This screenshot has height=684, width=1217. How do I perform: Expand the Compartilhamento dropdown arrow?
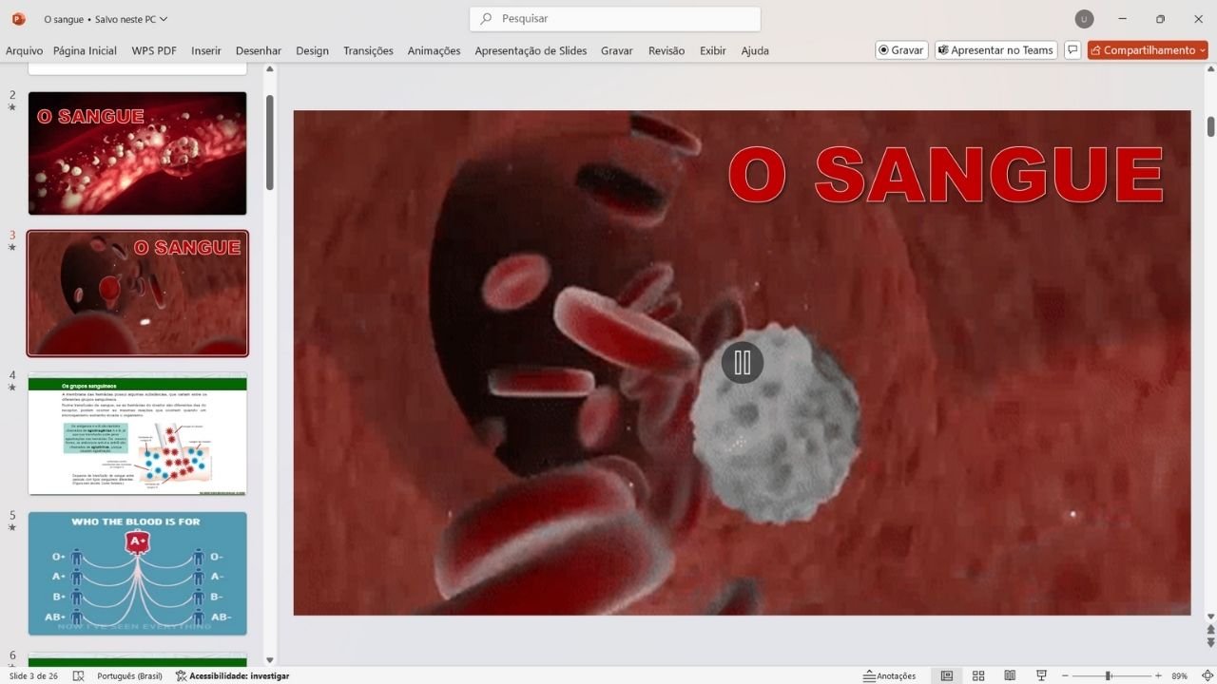pos(1203,50)
